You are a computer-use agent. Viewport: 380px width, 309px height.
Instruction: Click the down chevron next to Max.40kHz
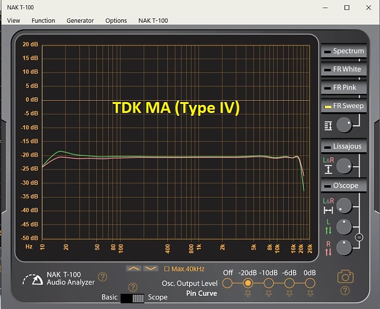[x=151, y=269]
